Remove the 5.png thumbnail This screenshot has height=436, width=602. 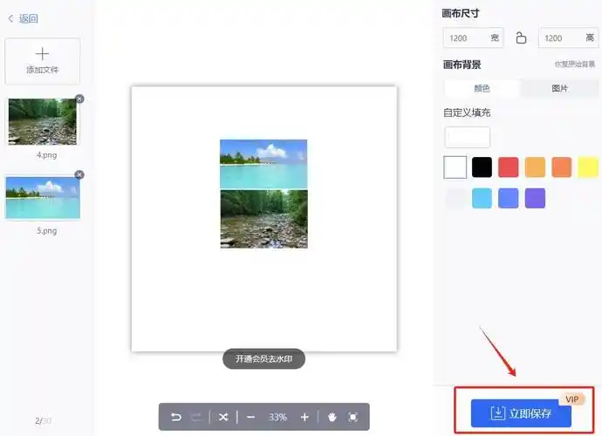(79, 175)
